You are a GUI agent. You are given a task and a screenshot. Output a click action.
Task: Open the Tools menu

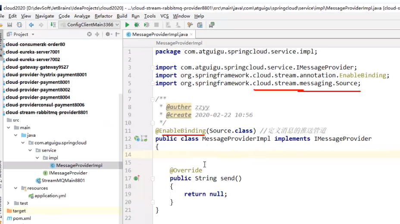(x=150, y=16)
